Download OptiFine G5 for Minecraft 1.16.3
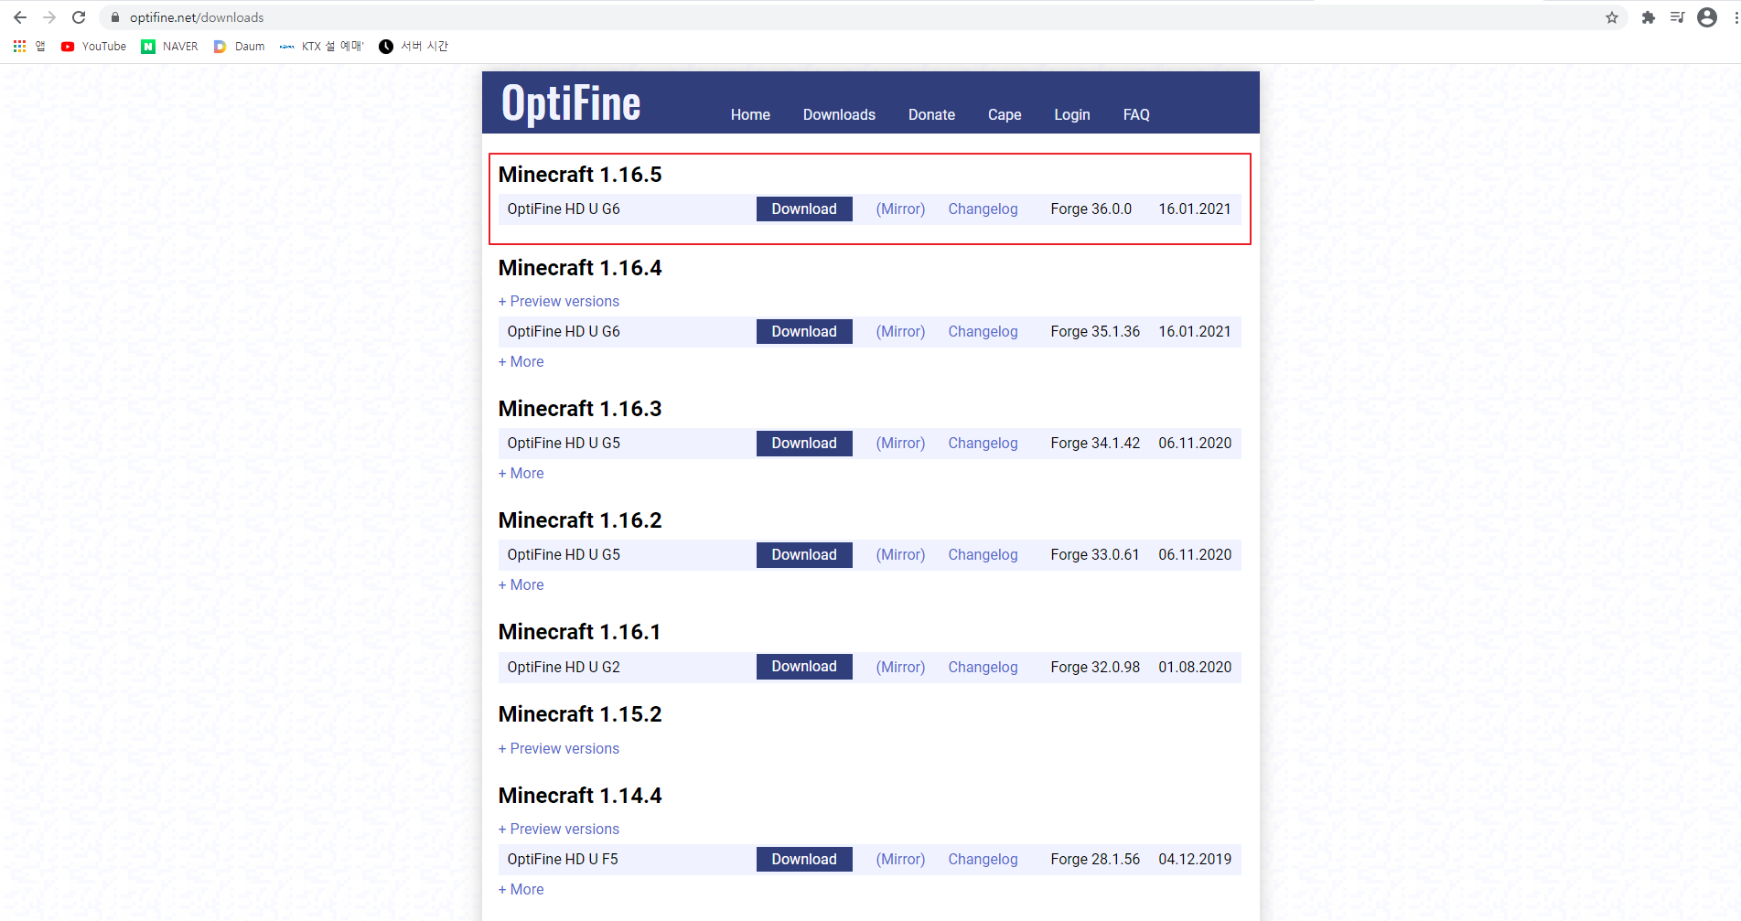 [x=804, y=443]
